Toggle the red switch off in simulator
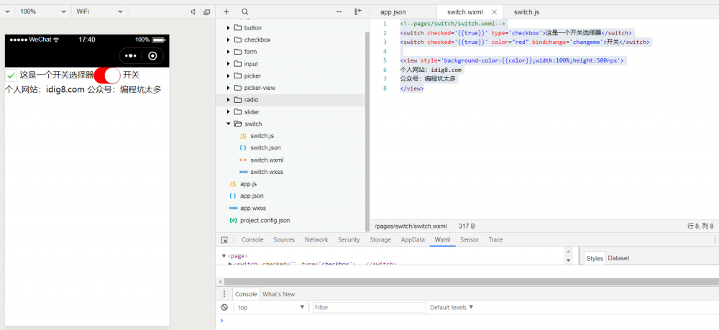 tap(107, 75)
